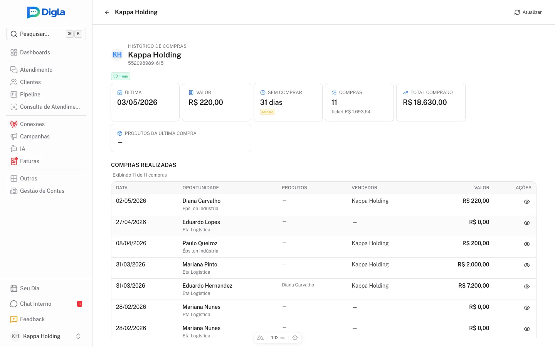The width and height of the screenshot is (555, 347).
Task: Click the Digla logo
Action: pyautogui.click(x=46, y=12)
